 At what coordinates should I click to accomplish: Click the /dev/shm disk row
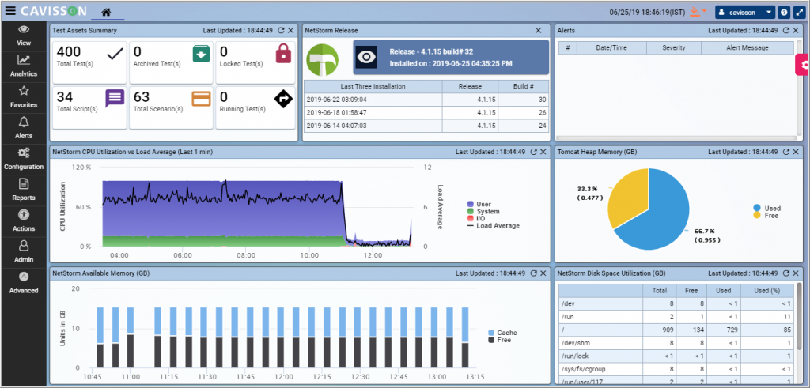pos(676,343)
